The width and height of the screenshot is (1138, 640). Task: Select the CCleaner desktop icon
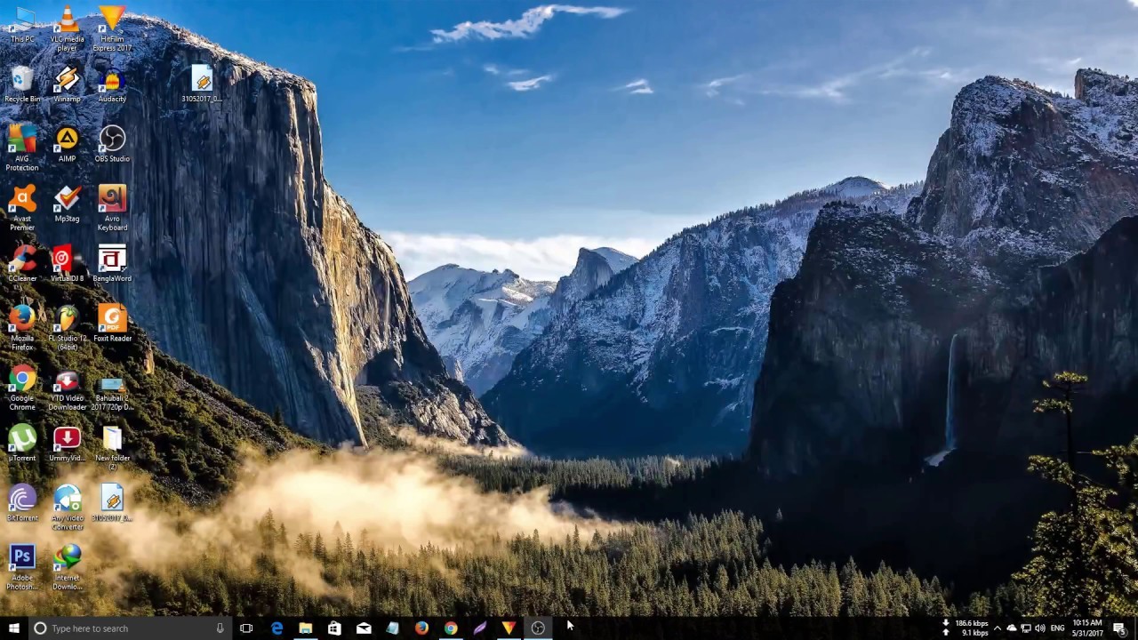point(22,260)
